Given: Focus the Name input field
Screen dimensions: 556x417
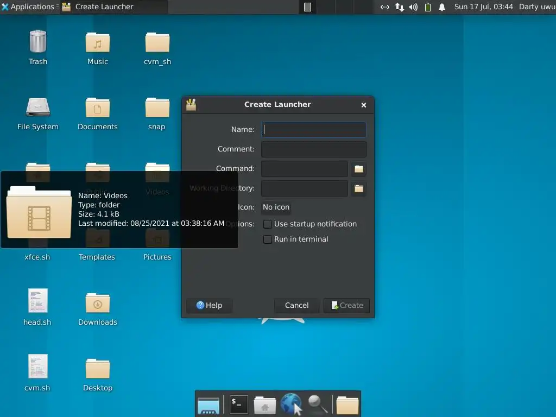Looking at the screenshot, I should tap(314, 130).
